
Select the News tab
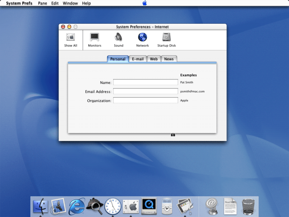point(169,59)
